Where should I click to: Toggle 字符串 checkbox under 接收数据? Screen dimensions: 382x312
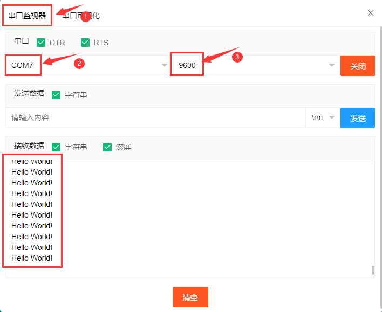pos(56,147)
